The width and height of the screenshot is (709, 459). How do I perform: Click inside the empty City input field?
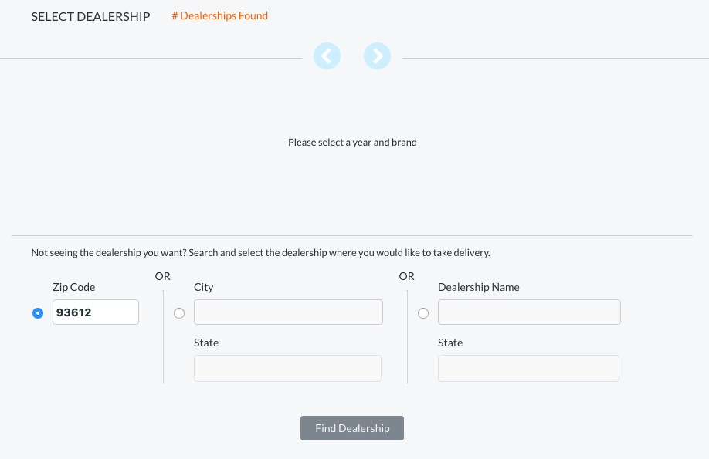[x=287, y=312]
